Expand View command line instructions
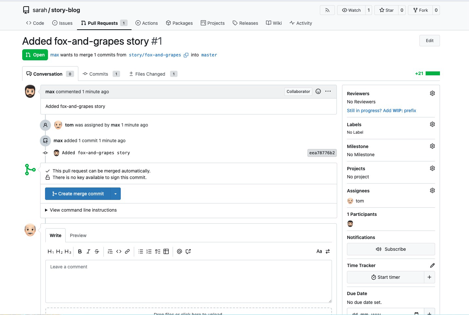Image resolution: width=469 pixels, height=315 pixels. coord(83,210)
